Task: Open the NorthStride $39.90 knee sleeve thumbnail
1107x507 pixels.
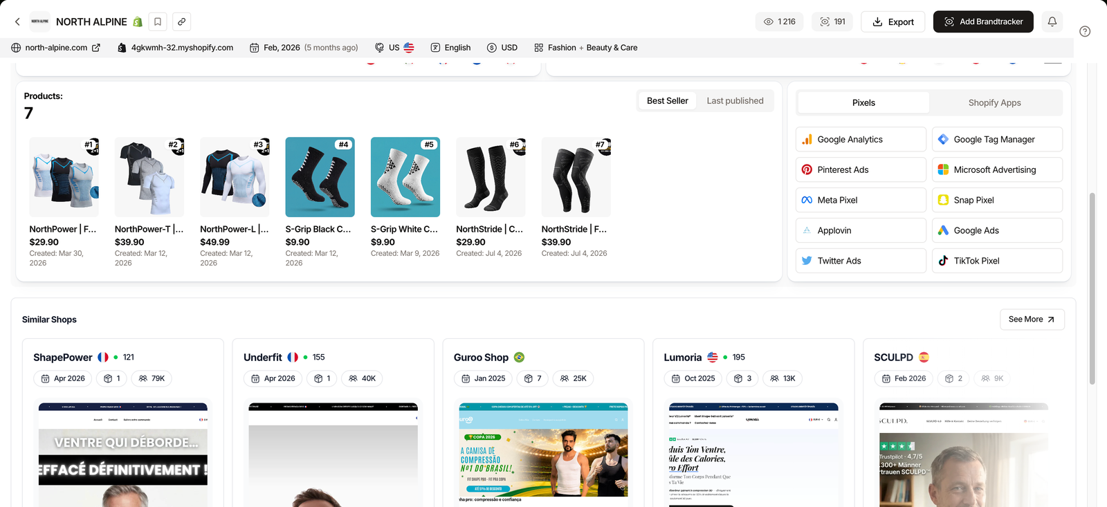Action: pyautogui.click(x=576, y=177)
